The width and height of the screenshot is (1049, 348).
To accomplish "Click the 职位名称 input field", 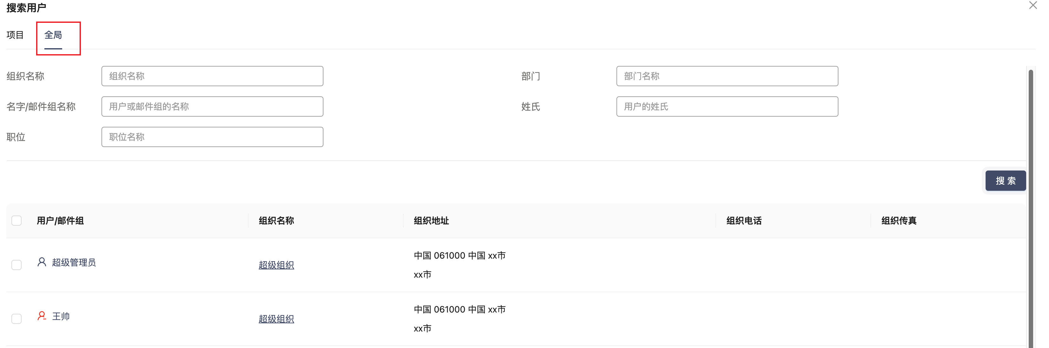I will (x=212, y=137).
